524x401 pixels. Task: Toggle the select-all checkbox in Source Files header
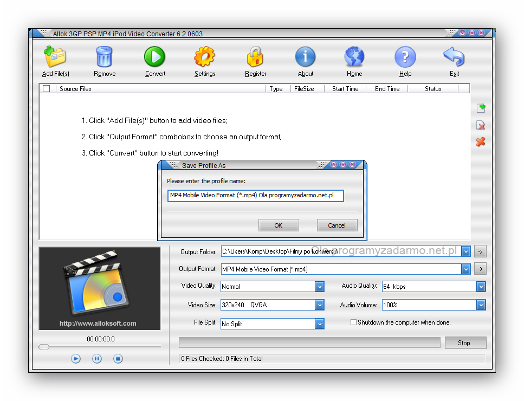pos(47,88)
